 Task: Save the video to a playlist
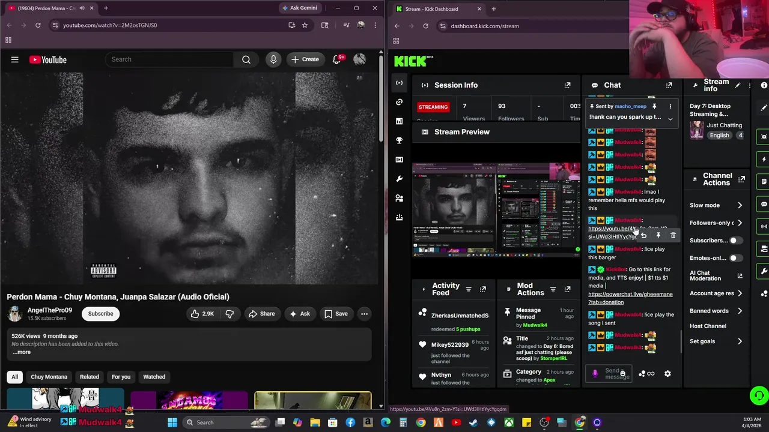pos(336,314)
